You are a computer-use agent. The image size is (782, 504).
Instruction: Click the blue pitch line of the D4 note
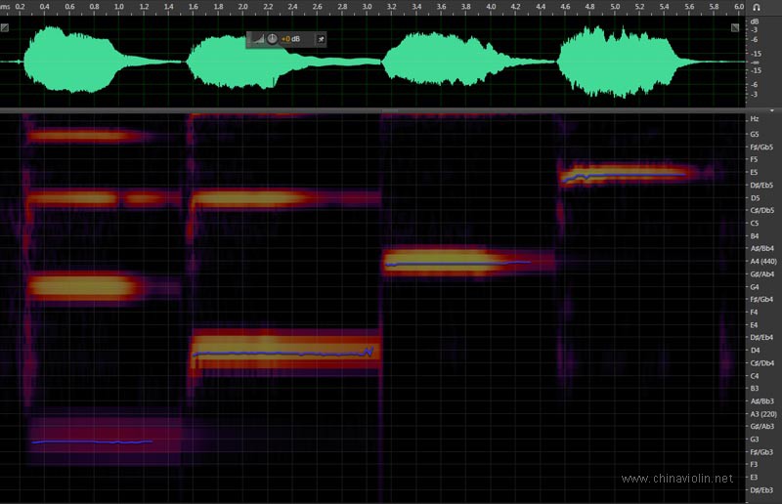[283, 354]
